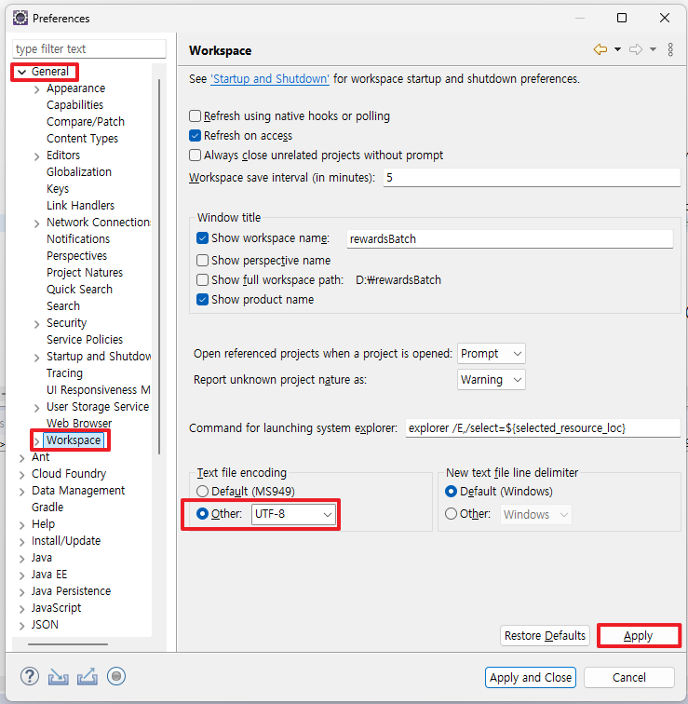Select Keys in the preferences tree
The width and height of the screenshot is (688, 704).
(x=58, y=189)
